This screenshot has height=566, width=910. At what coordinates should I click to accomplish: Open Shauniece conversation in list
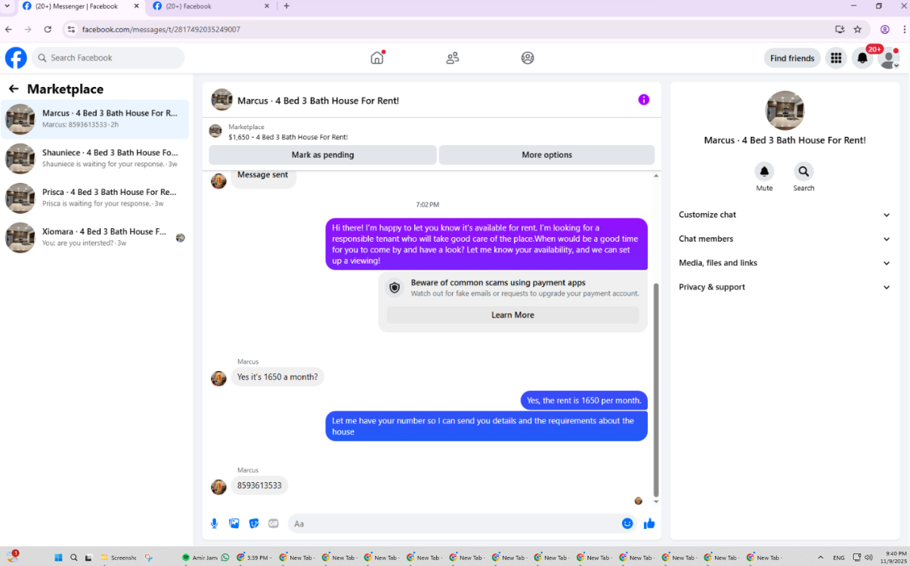pos(95,158)
